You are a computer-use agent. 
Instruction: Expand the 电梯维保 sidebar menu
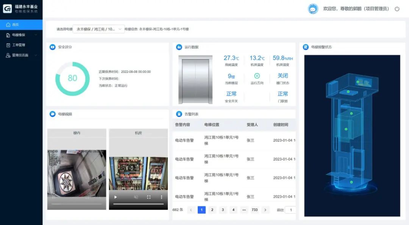pyautogui.click(x=21, y=35)
